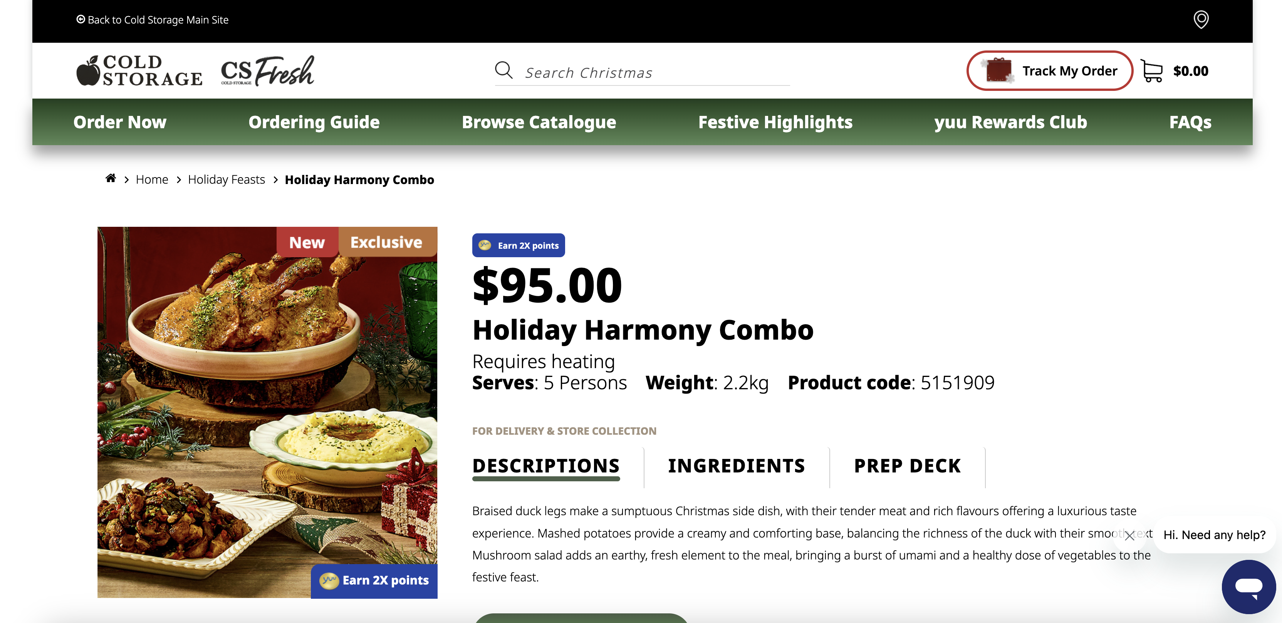Viewport: 1282px width, 623px height.
Task: Click the Cold Storage home logo icon
Action: [139, 70]
